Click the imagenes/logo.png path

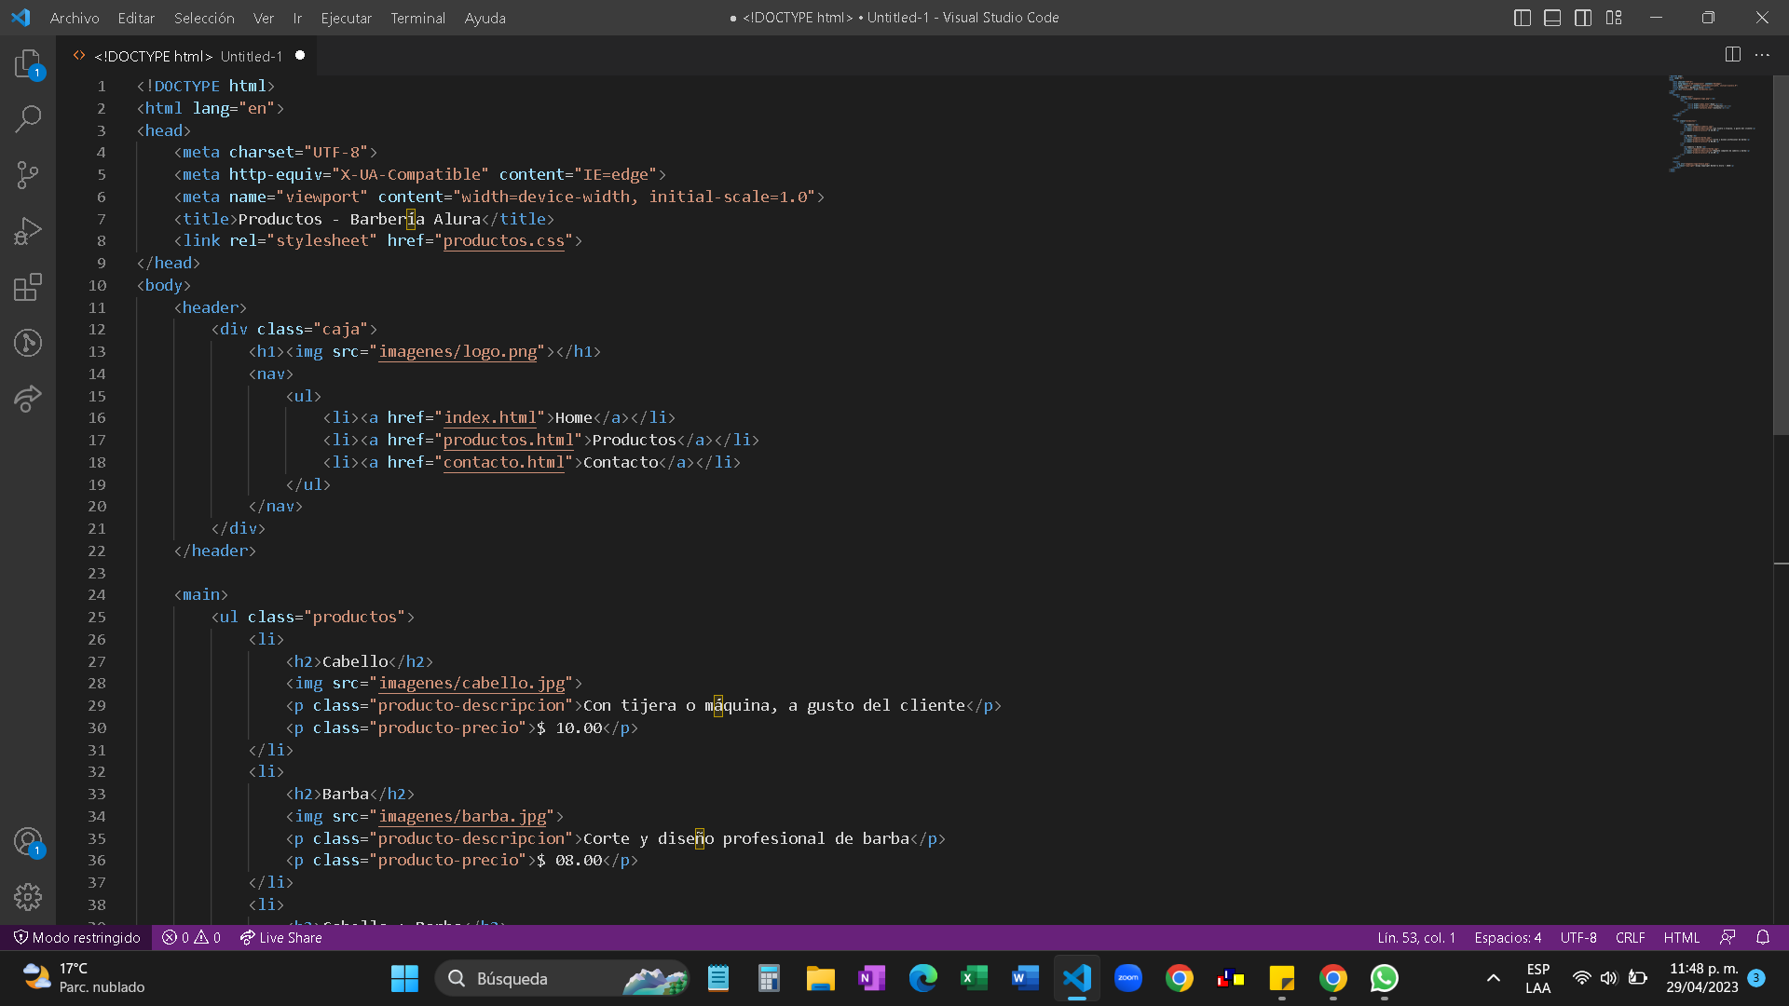pyautogui.click(x=458, y=352)
